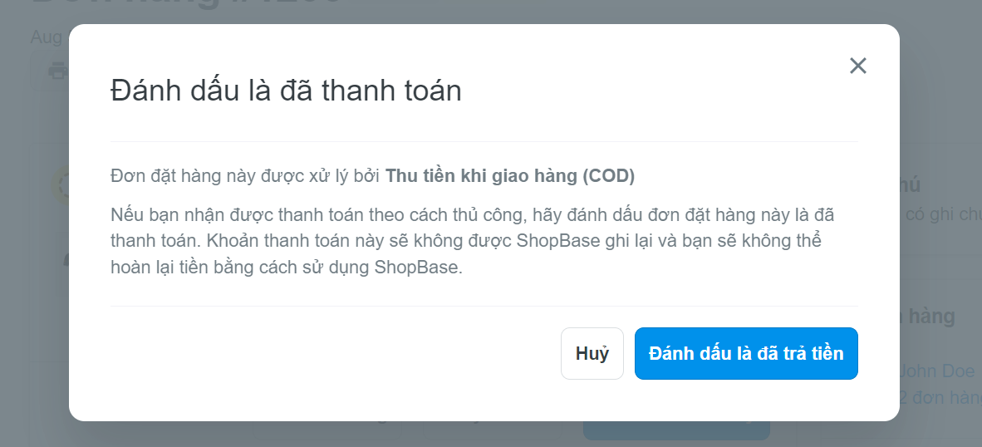The height and width of the screenshot is (447, 982).
Task: Click the dimmed blue button below dialog
Action: [675, 430]
